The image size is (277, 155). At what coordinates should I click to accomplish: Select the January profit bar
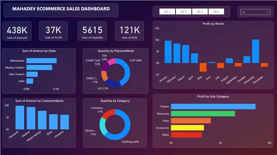(x=168, y=52)
